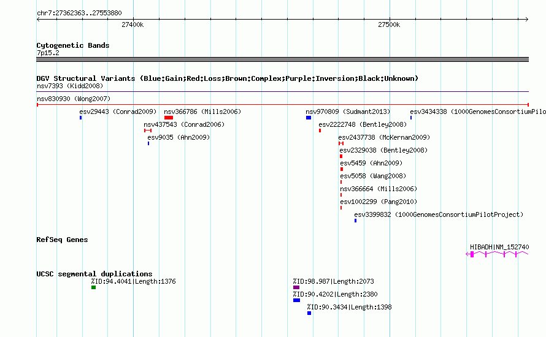546x337 pixels.
Task: Click the blue glyph under esv29443
Action: pos(81,118)
